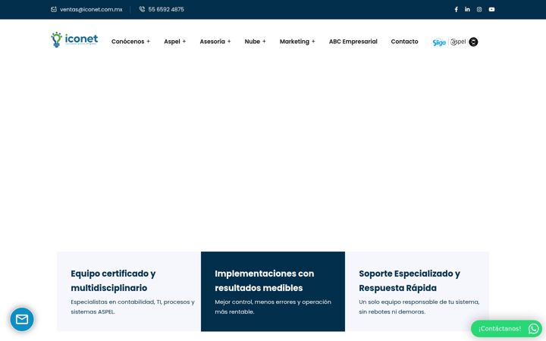Click the iconet lightbulb logo
This screenshot has width=546, height=341.
tap(74, 39)
